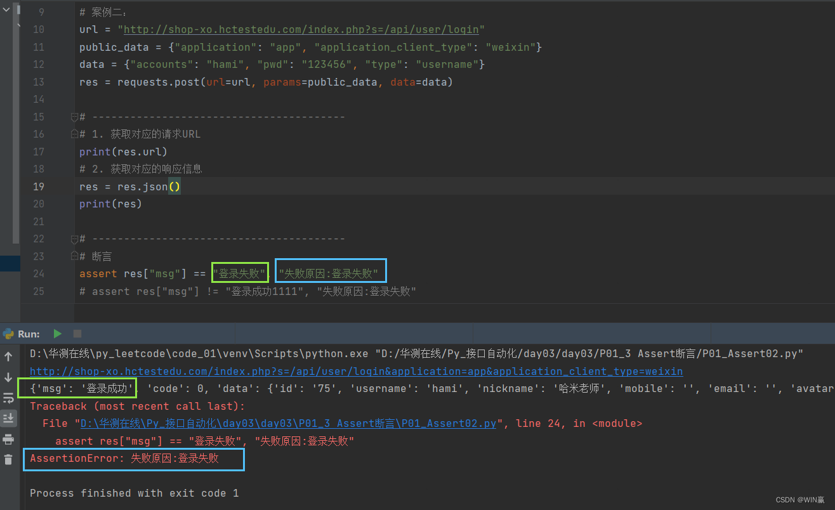This screenshot has width=835, height=510.
Task: Click "{'msg': '登录成功'" in console output
Action: point(82,388)
